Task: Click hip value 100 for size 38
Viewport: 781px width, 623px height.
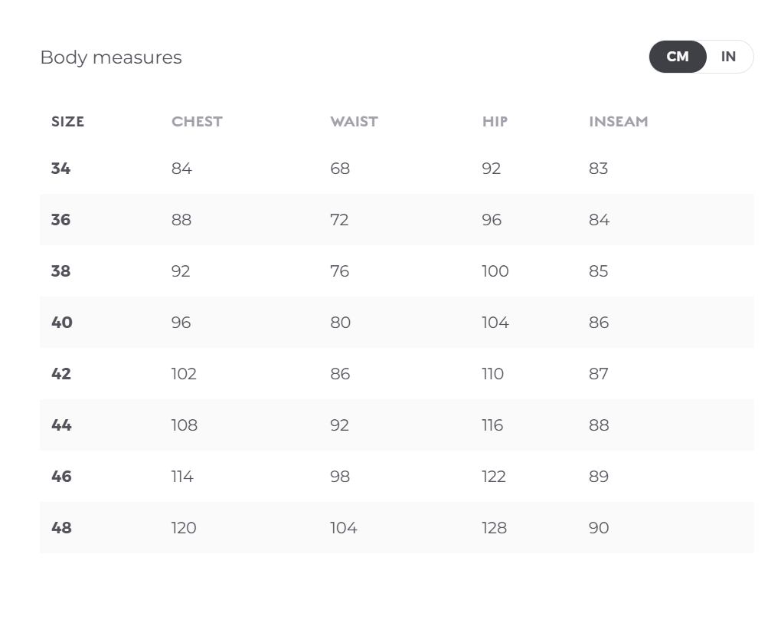Action: tap(495, 271)
